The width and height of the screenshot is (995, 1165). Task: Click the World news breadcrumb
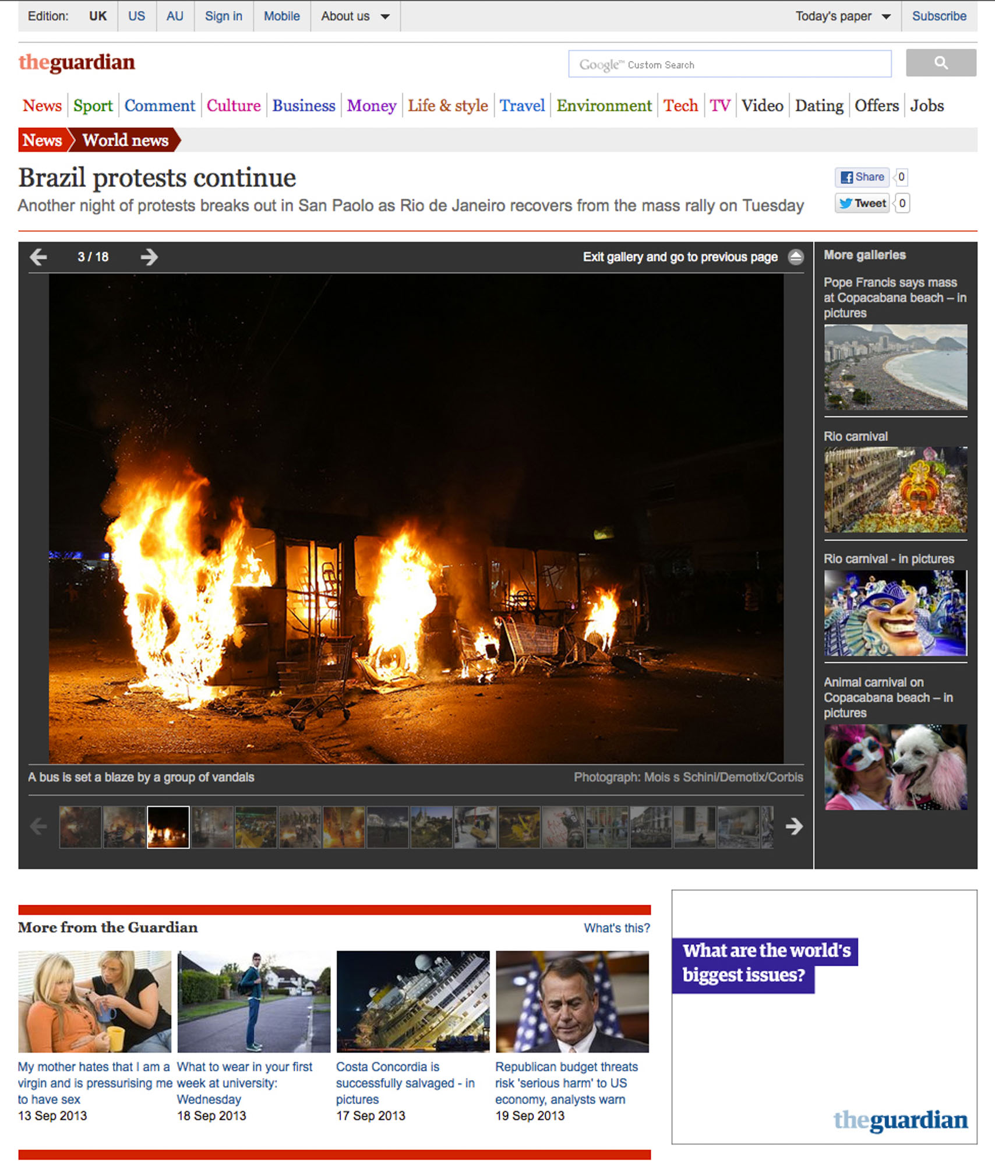[x=125, y=140]
